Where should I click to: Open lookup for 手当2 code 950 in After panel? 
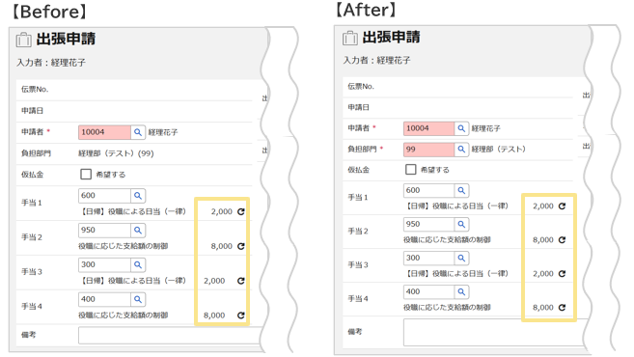[x=461, y=224]
